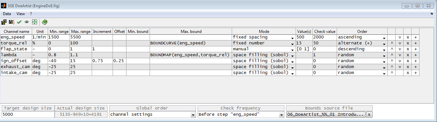Click the ign_offset Offset cell 0.25

pyautogui.click(x=120, y=61)
